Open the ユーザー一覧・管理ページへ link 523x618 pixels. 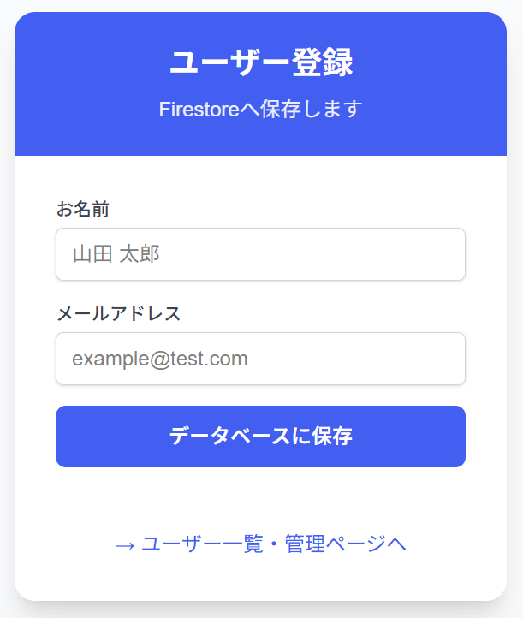tap(260, 544)
